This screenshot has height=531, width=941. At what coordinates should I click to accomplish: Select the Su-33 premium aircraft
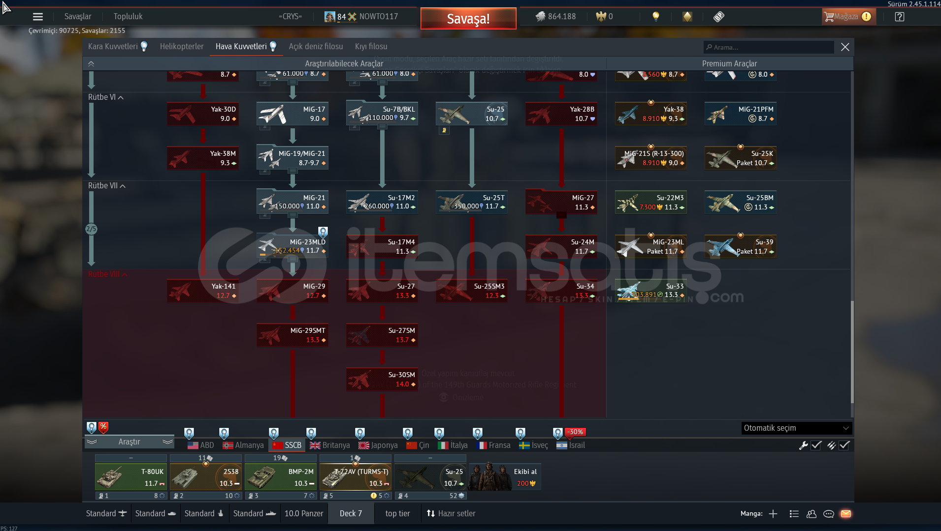point(651,291)
